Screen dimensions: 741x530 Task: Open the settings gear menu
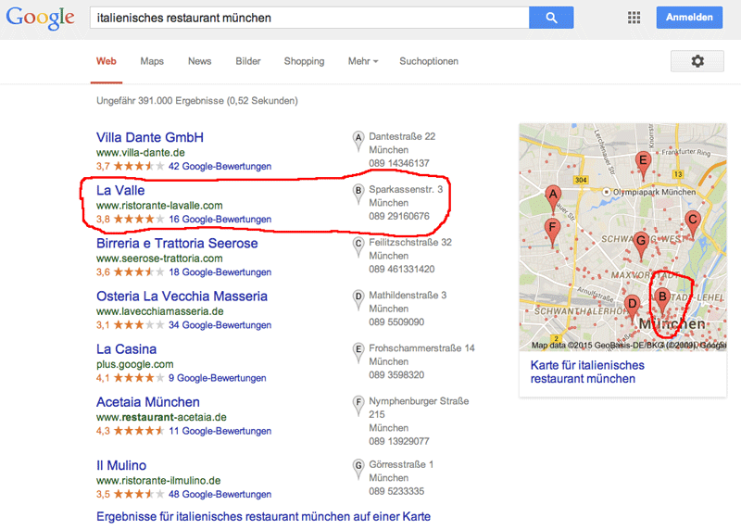click(697, 61)
